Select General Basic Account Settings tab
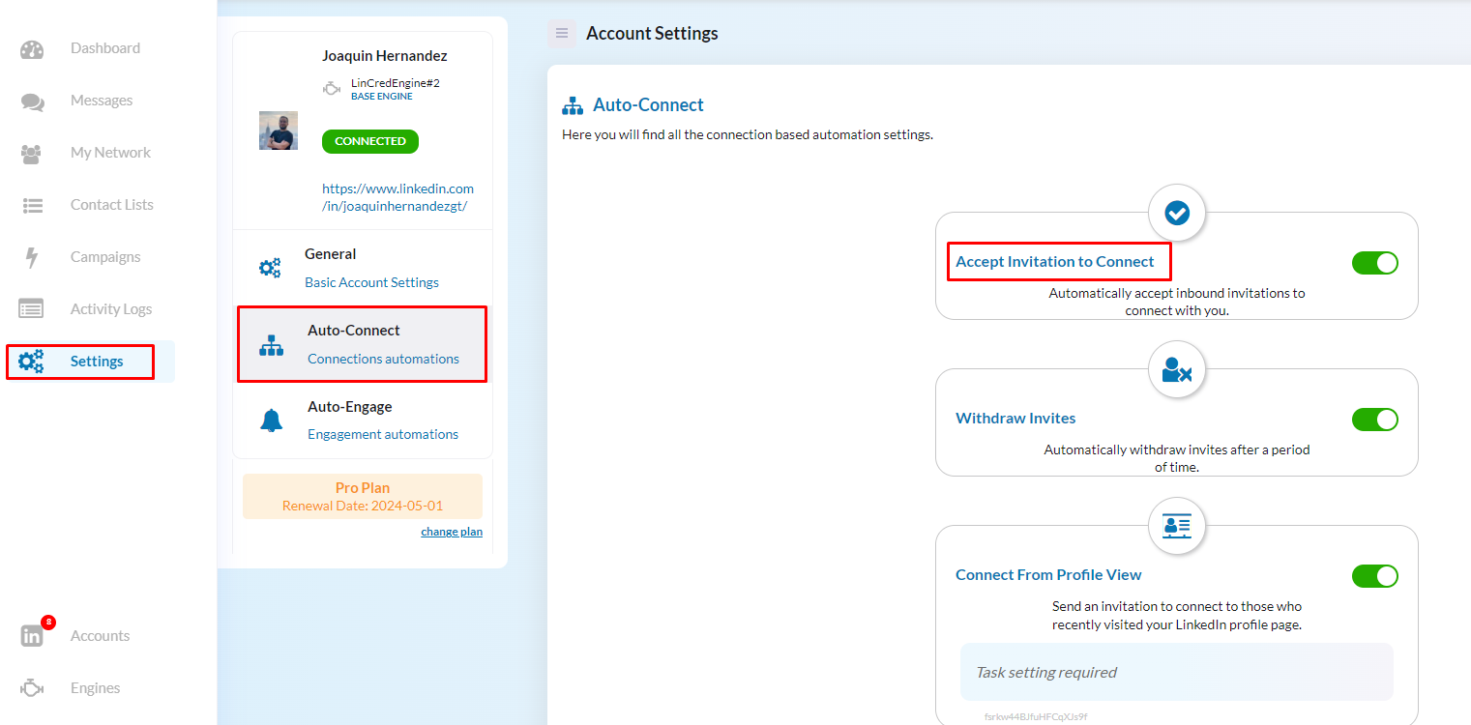Viewport: 1471px width, 725px height. [363, 268]
